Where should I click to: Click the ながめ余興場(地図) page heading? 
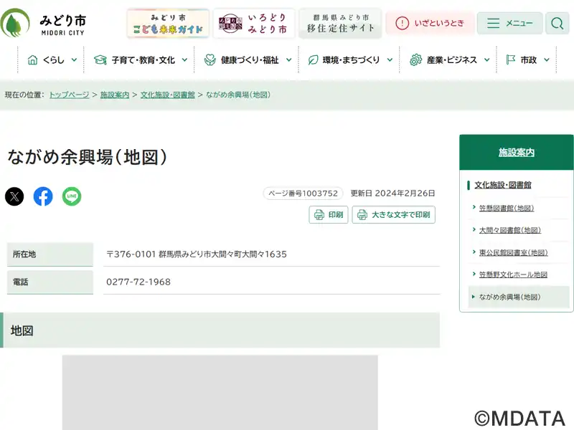[x=88, y=157]
